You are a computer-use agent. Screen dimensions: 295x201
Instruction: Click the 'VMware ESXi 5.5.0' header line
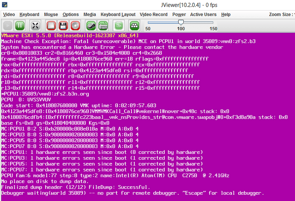click(x=70, y=35)
